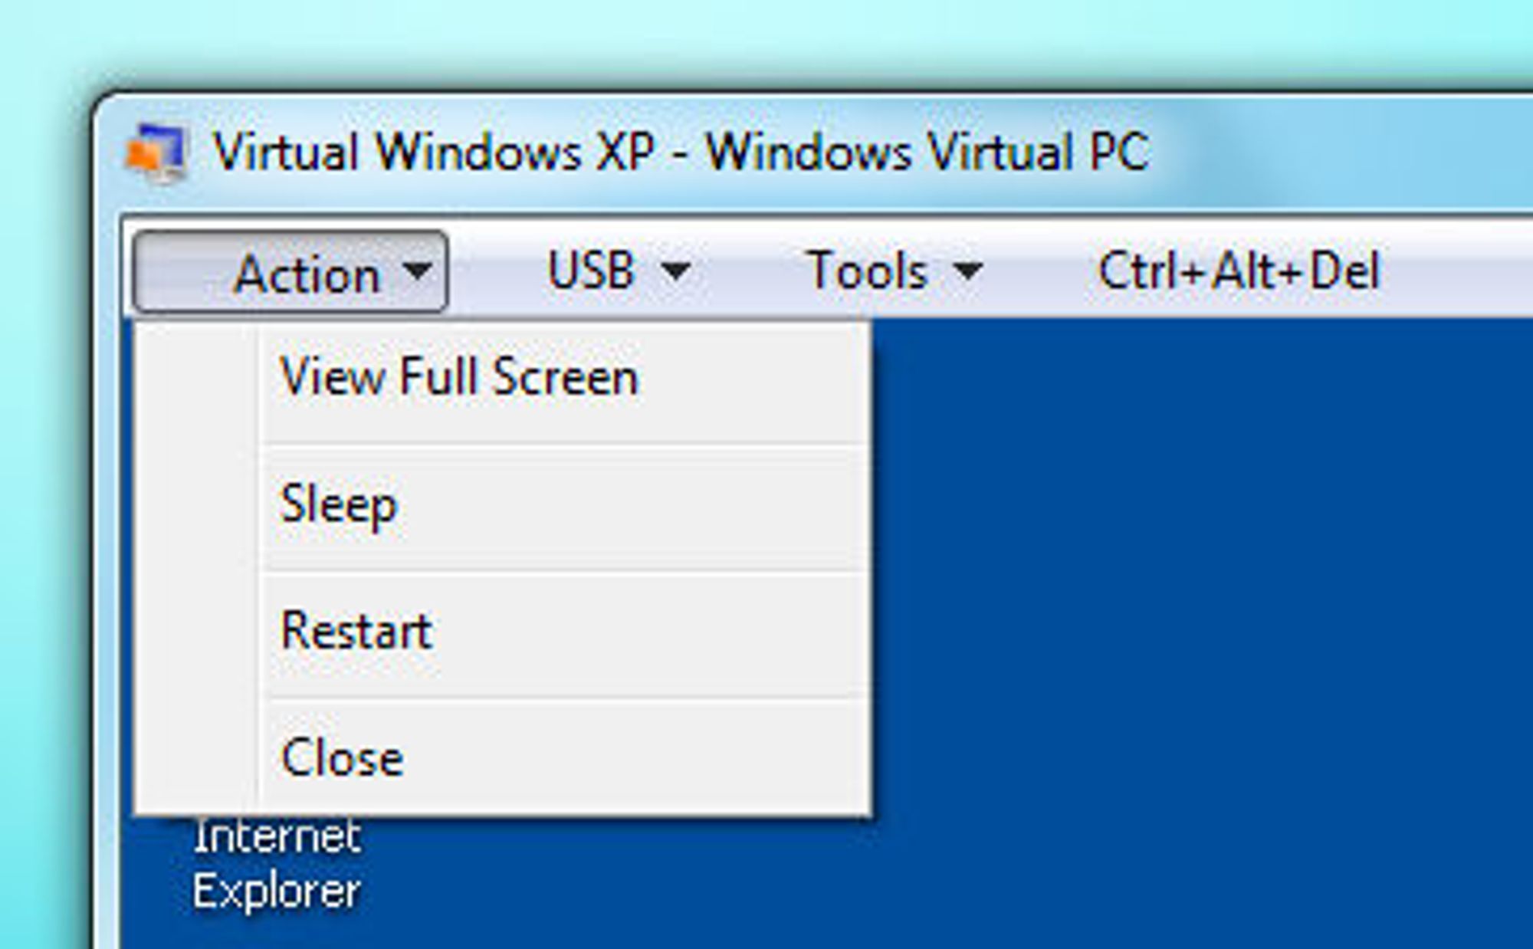Click the arrow next to Action
Screen dimensions: 1533x949
pos(418,271)
